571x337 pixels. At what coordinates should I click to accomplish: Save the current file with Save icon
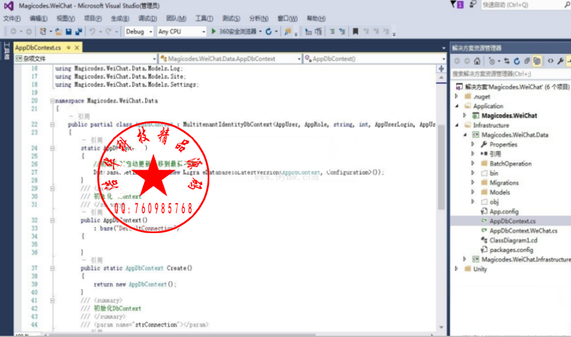tap(69, 32)
